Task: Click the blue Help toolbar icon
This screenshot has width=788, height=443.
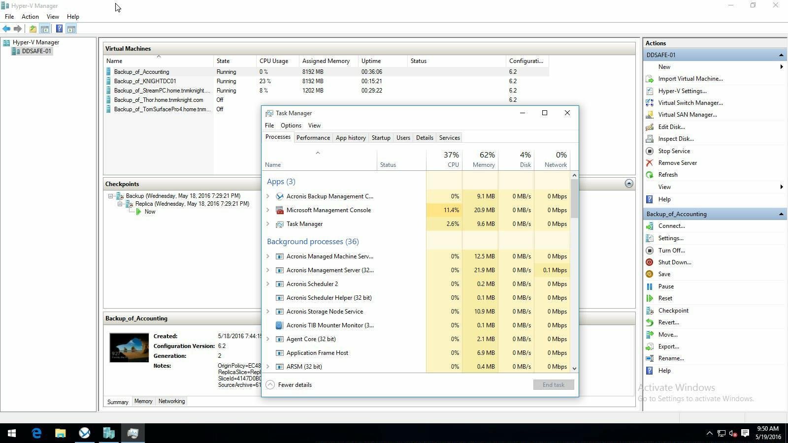Action: pyautogui.click(x=59, y=29)
